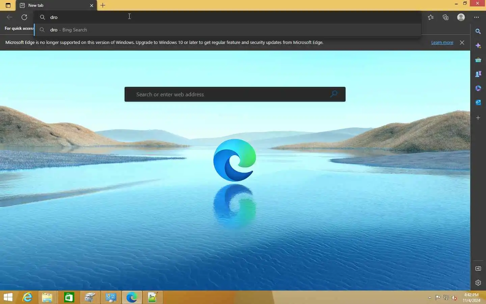This screenshot has height=304, width=486.
Task: Click the browser Back arrow button
Action: (9, 17)
